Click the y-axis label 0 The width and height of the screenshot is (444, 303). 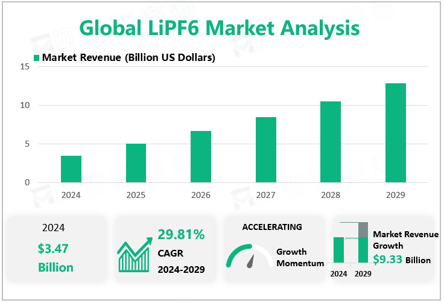(x=27, y=182)
